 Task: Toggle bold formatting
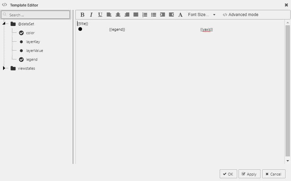coord(82,15)
